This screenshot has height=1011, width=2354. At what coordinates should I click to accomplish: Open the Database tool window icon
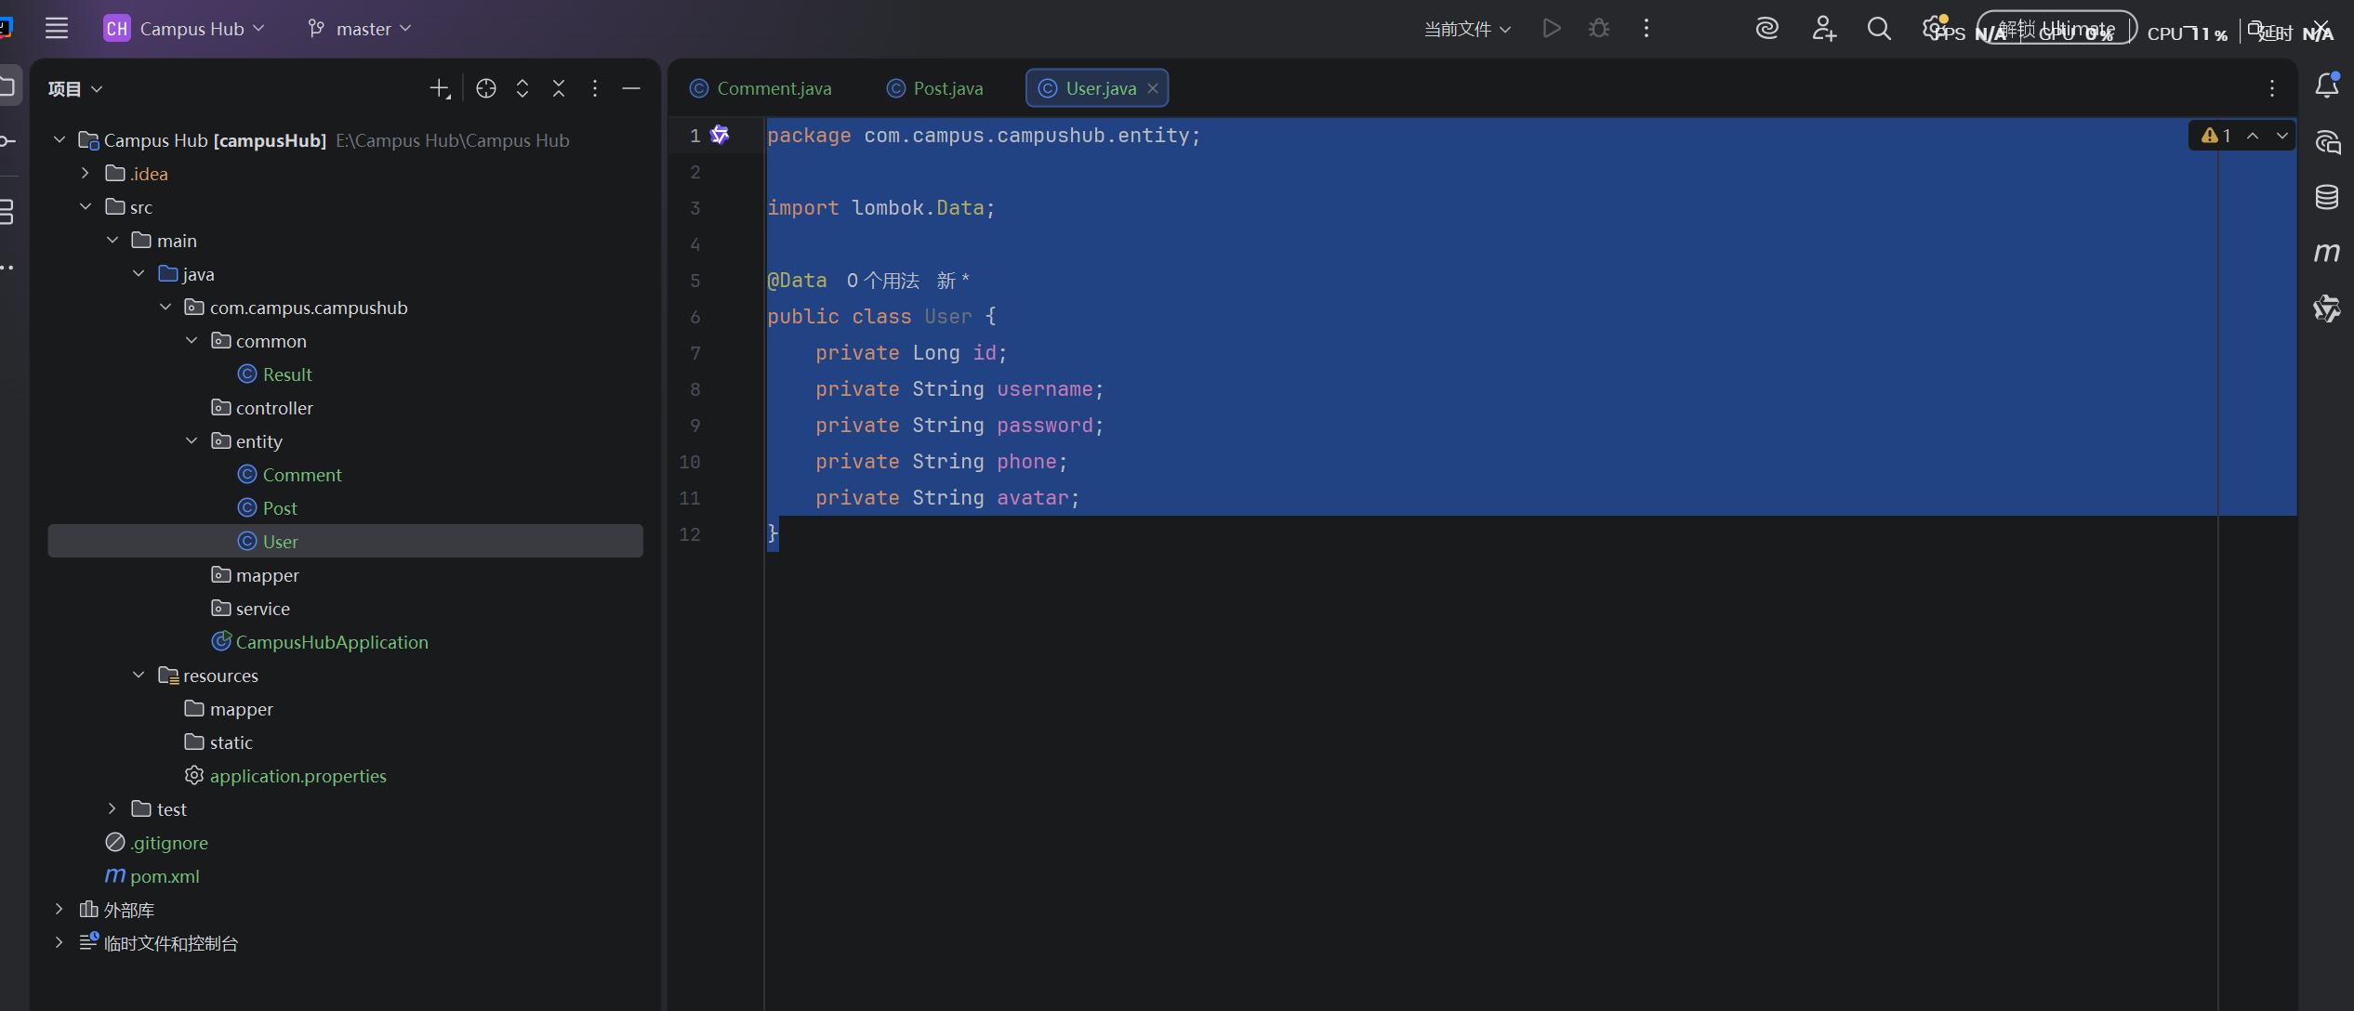click(2326, 197)
